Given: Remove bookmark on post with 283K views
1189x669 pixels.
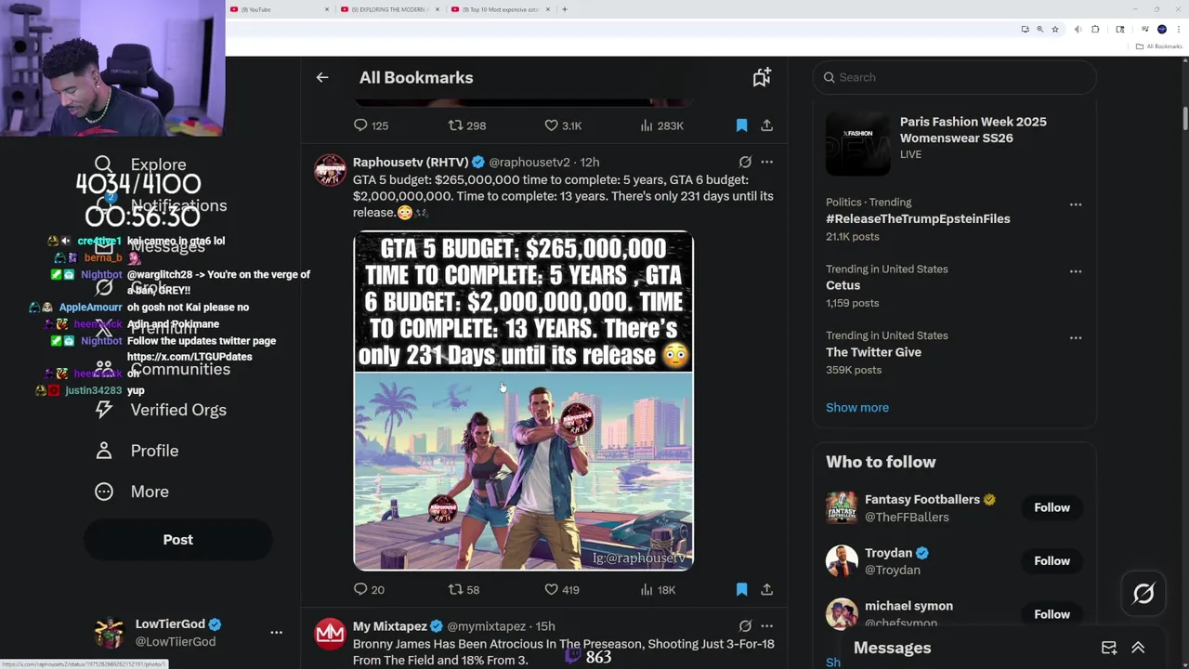Looking at the screenshot, I should pyautogui.click(x=741, y=125).
